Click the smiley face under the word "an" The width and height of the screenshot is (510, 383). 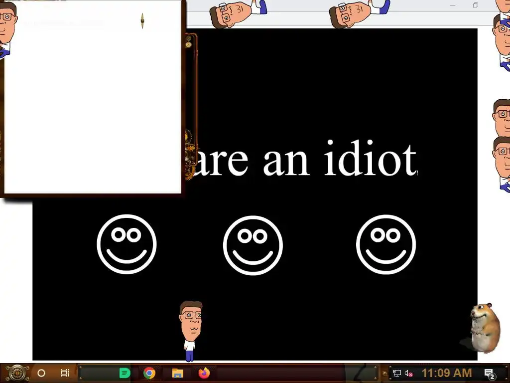[253, 245]
